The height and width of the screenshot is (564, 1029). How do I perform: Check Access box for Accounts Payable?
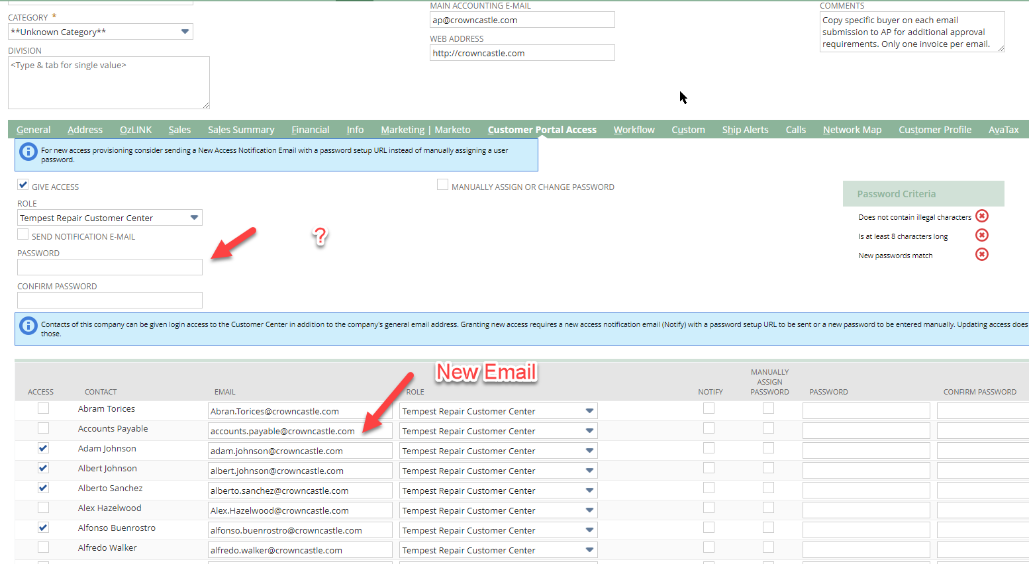tap(44, 428)
